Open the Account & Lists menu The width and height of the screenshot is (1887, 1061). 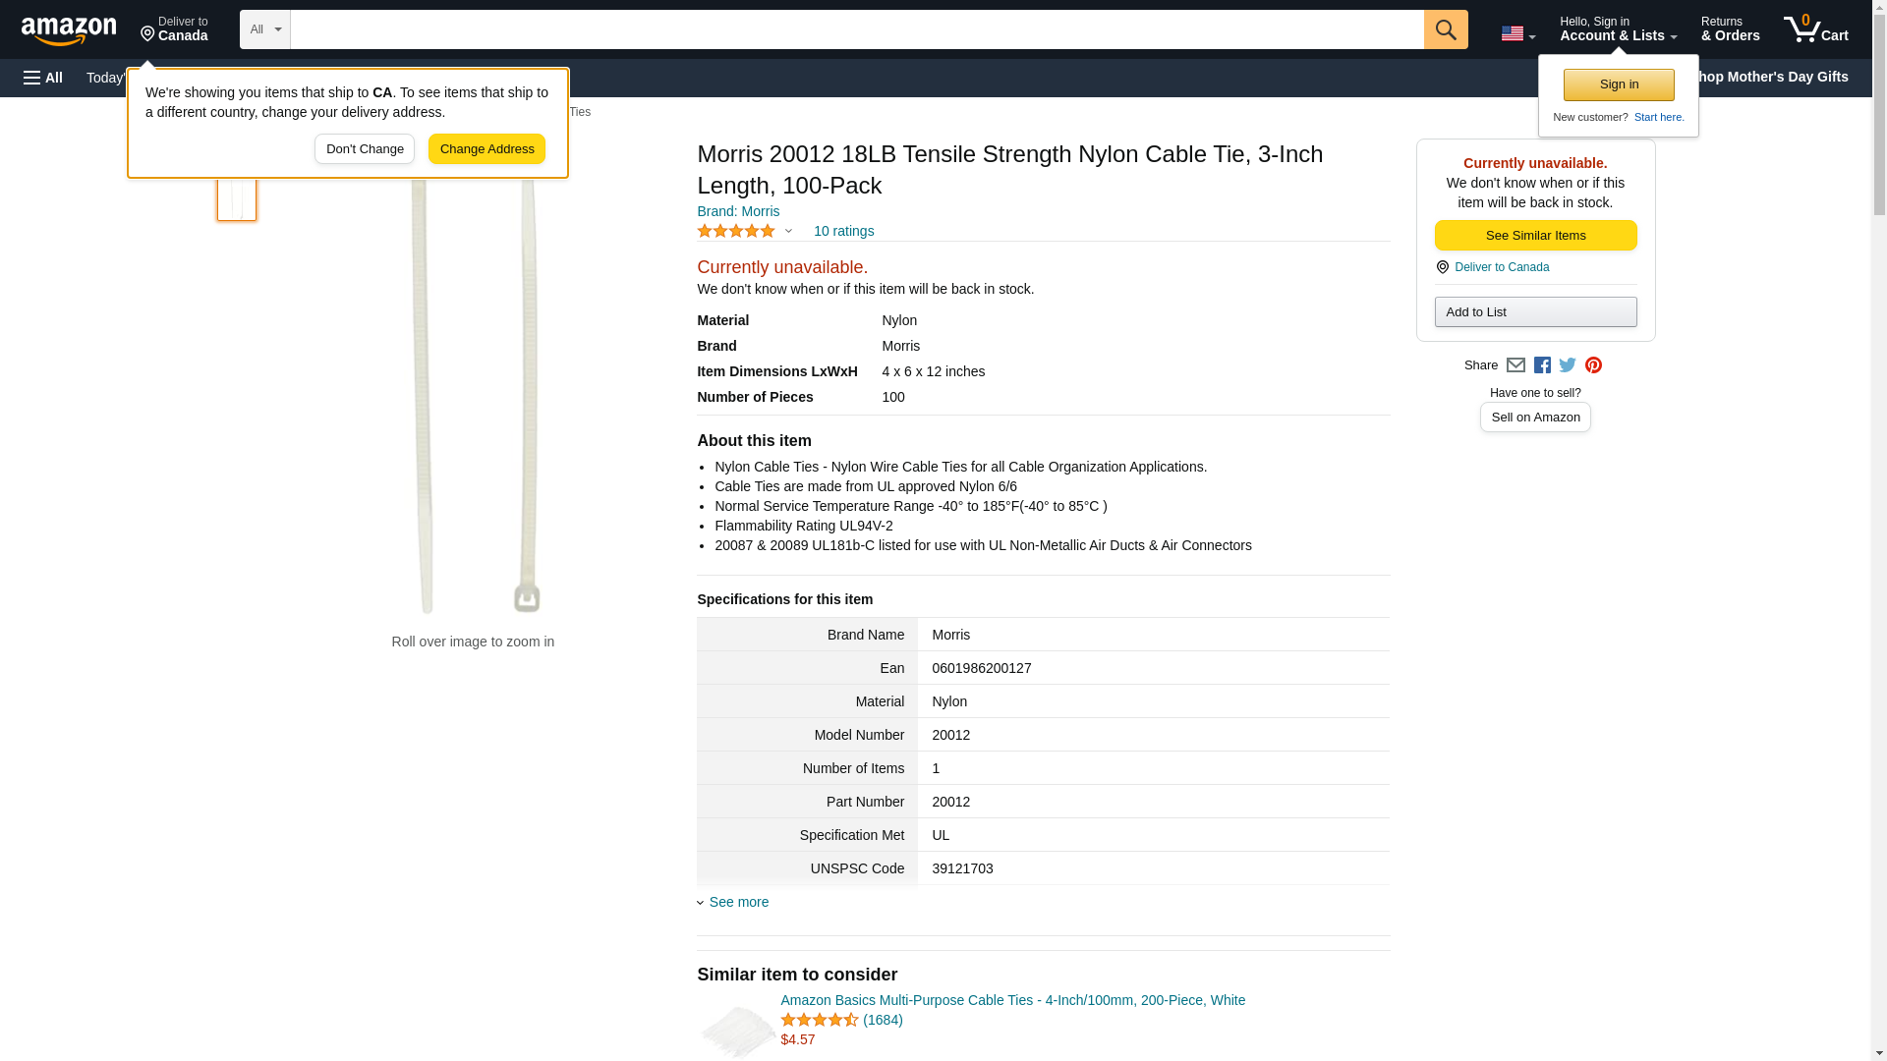coord(1618,29)
